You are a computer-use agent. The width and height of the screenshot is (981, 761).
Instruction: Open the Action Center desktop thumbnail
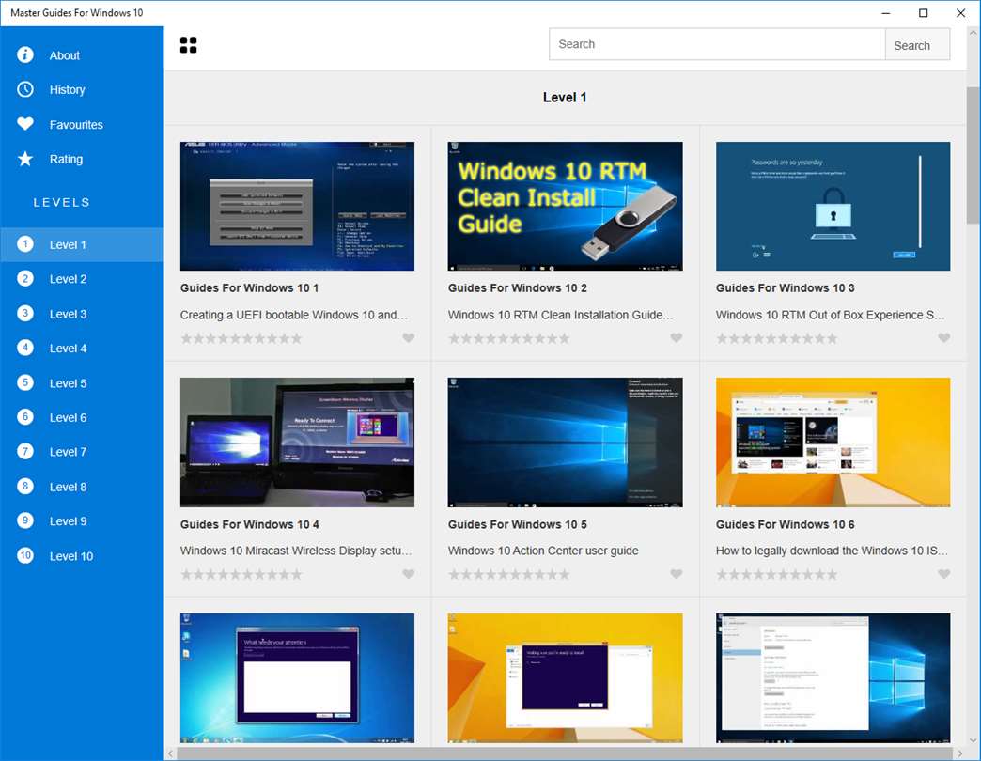pos(565,443)
